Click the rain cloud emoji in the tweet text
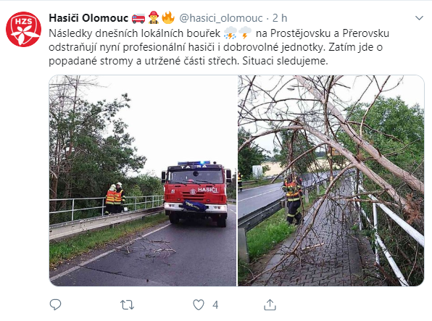The width and height of the screenshot is (432, 321). point(230,33)
